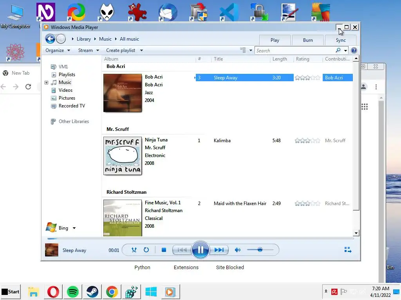Click the Ninja Tuna album art thumbnail
Image resolution: width=401 pixels, height=300 pixels.
[x=123, y=156]
